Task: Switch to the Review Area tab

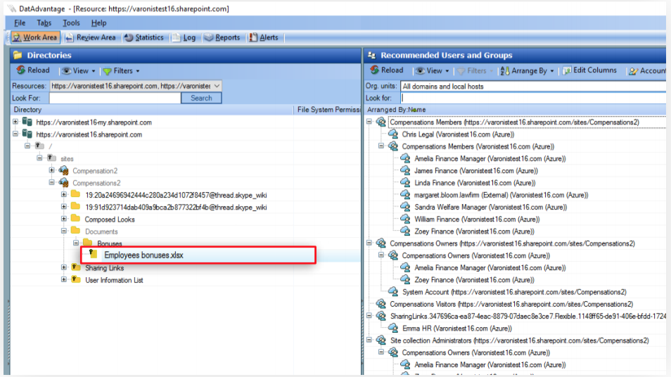Action: [90, 37]
